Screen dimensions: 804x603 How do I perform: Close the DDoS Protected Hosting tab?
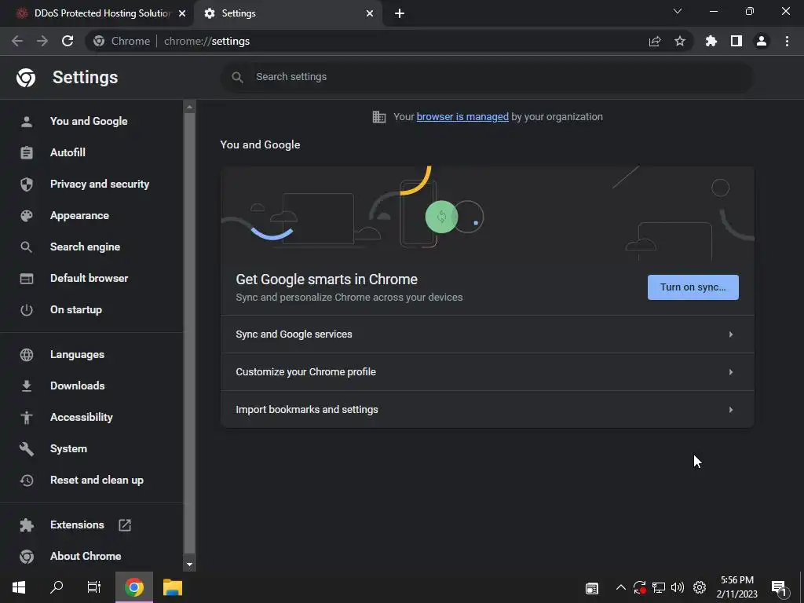tap(182, 14)
